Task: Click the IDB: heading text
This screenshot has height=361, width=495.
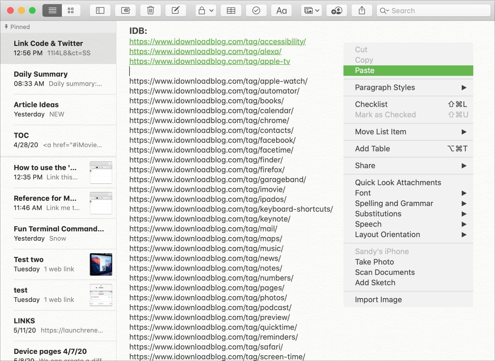Action: [138, 31]
